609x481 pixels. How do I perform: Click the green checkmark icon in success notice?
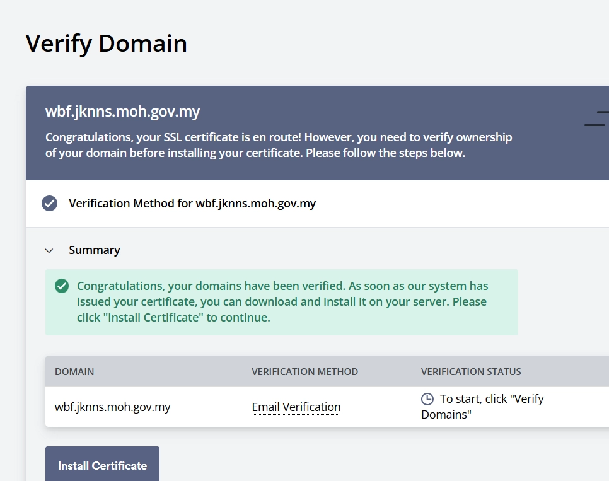pos(62,286)
